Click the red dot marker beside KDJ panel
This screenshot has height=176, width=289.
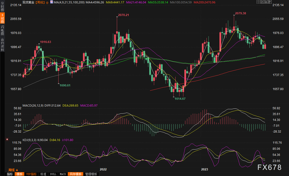[x=7, y=139]
